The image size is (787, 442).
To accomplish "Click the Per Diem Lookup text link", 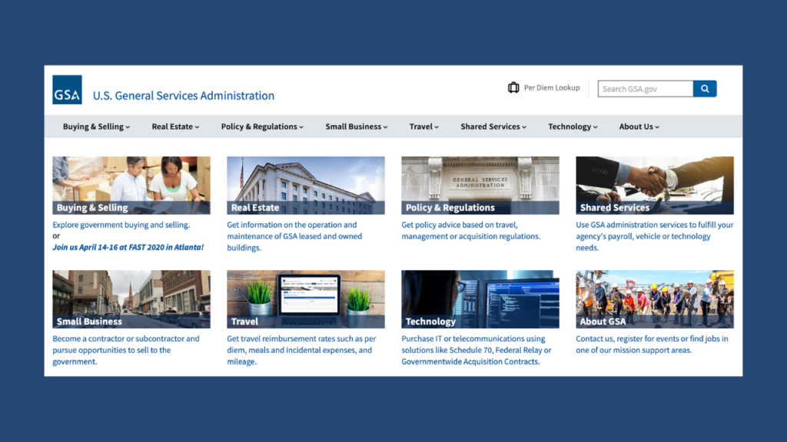I will [x=551, y=88].
